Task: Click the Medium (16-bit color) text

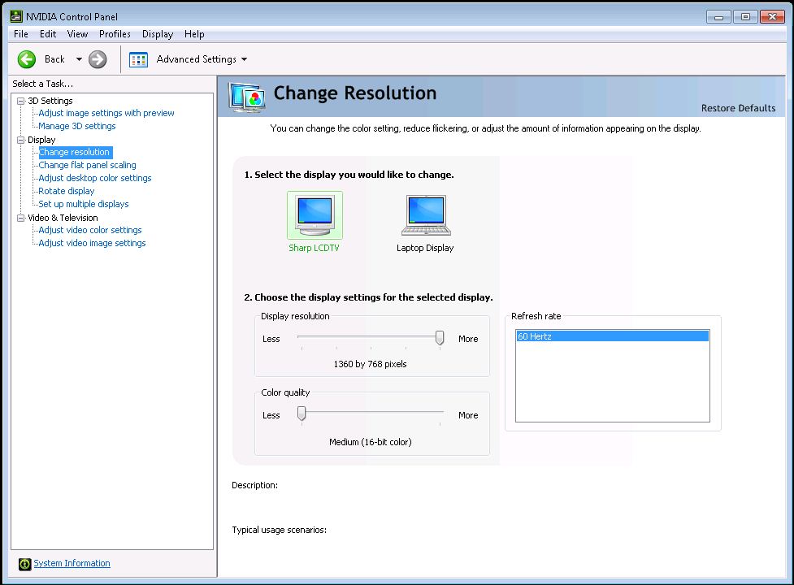Action: coord(370,442)
